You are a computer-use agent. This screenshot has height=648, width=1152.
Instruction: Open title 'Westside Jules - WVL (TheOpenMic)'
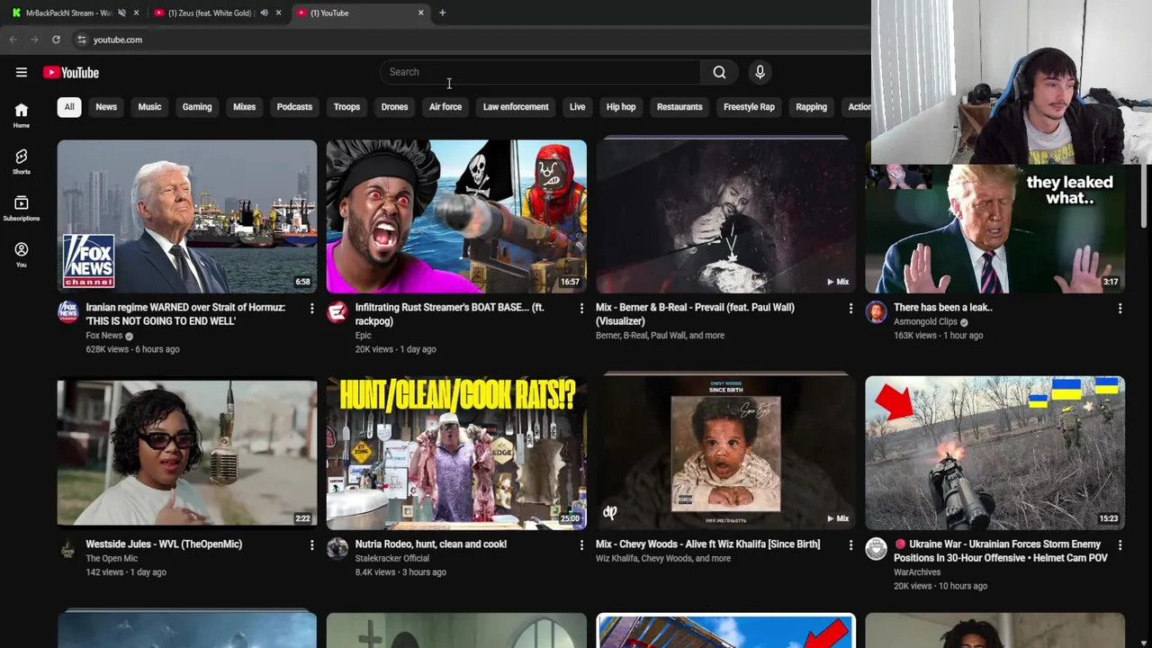(x=164, y=544)
